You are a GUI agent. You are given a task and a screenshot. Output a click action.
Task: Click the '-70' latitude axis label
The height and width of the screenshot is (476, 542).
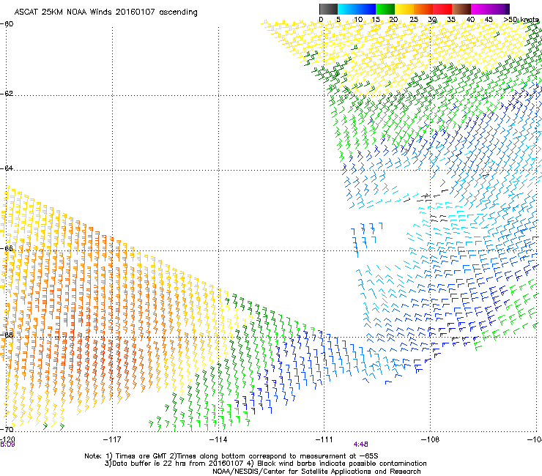[x=7, y=429]
